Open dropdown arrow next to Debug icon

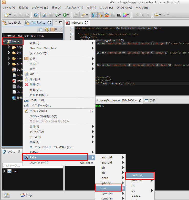[x=60, y=15]
